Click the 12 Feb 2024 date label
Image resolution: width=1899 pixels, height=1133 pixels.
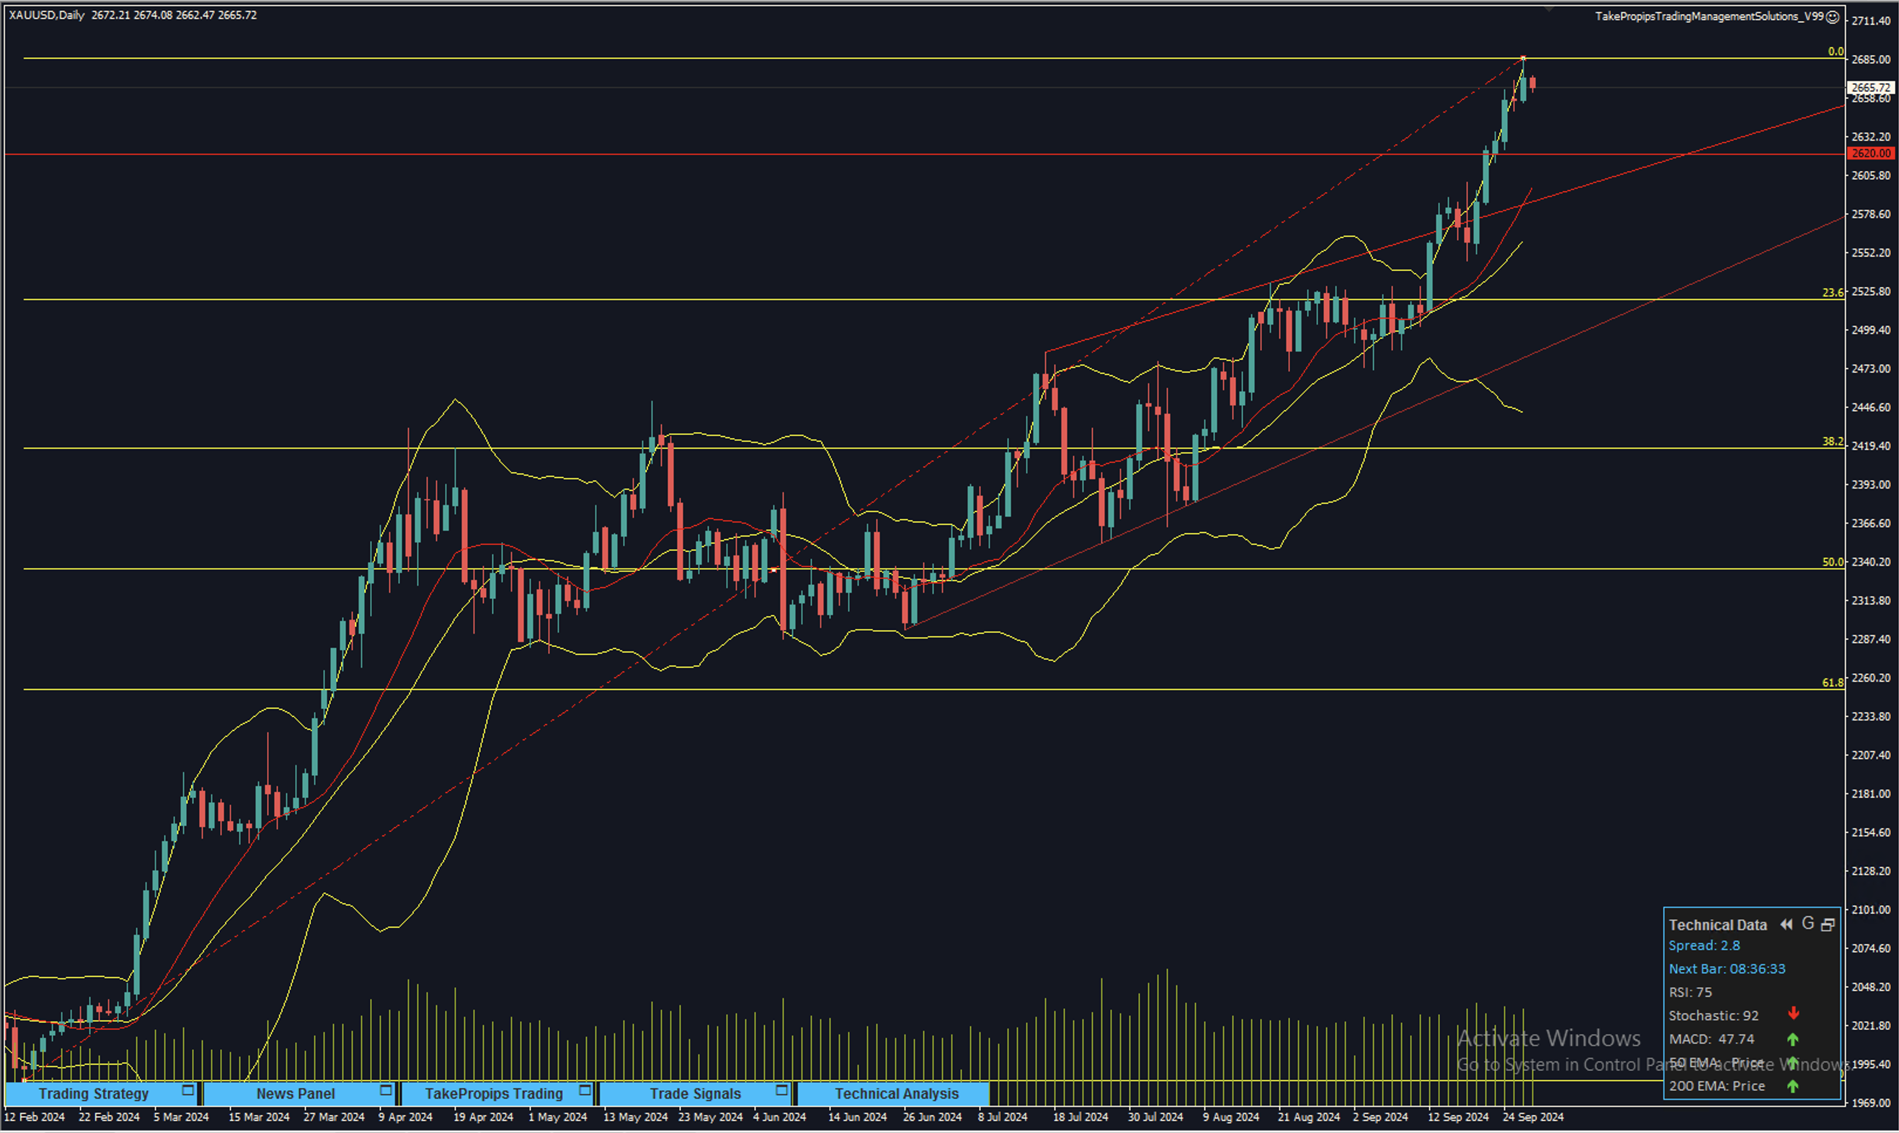[35, 1118]
